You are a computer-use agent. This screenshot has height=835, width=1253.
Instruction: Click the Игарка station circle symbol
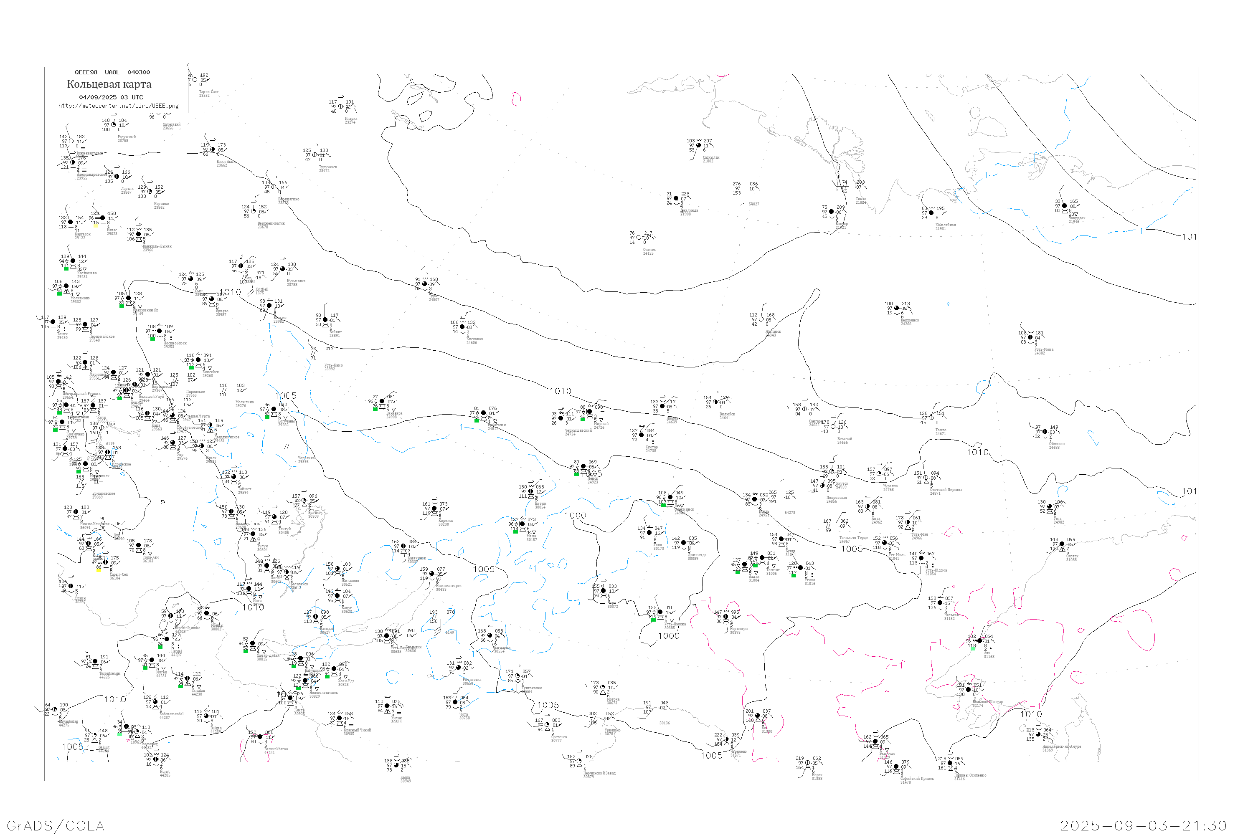(x=340, y=106)
